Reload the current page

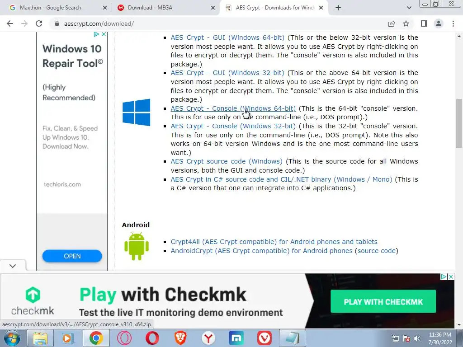(x=39, y=23)
